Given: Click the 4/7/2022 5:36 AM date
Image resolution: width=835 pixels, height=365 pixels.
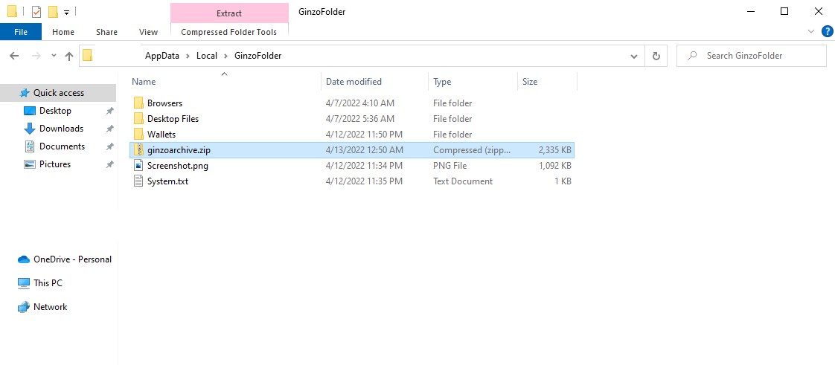Looking at the screenshot, I should (x=360, y=119).
